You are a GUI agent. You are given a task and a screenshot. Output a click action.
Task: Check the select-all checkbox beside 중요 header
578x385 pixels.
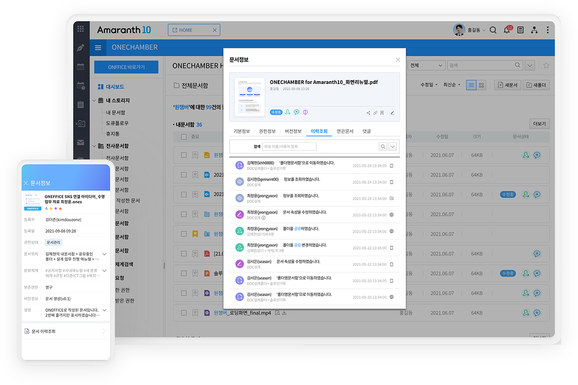[x=184, y=137]
